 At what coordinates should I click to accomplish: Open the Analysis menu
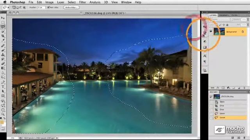click(95, 2)
